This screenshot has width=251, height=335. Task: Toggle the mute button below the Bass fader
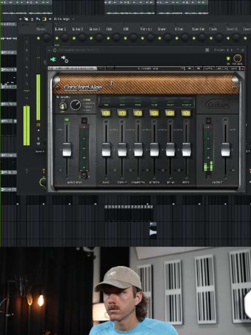tap(106, 177)
